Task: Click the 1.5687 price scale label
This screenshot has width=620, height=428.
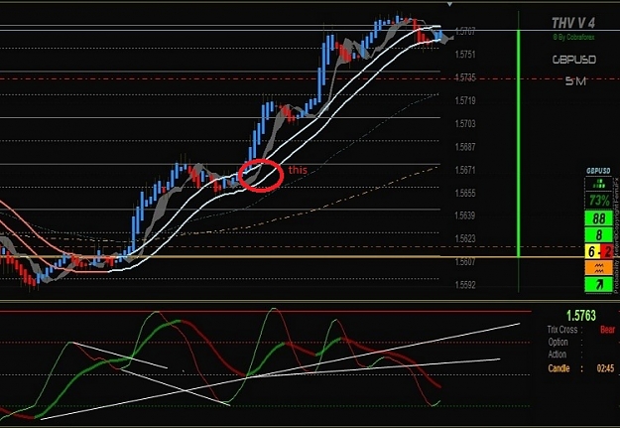Action: point(465,147)
